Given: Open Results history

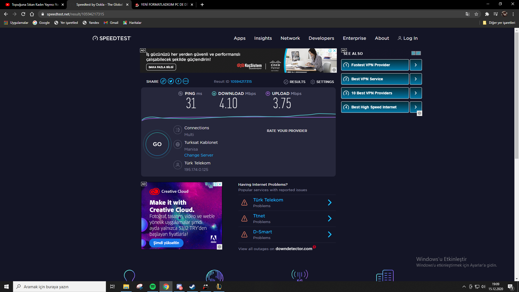Looking at the screenshot, I should tap(295, 82).
